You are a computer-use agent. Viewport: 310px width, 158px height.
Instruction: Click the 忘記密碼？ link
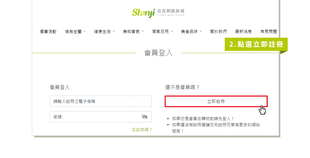[x=142, y=130]
